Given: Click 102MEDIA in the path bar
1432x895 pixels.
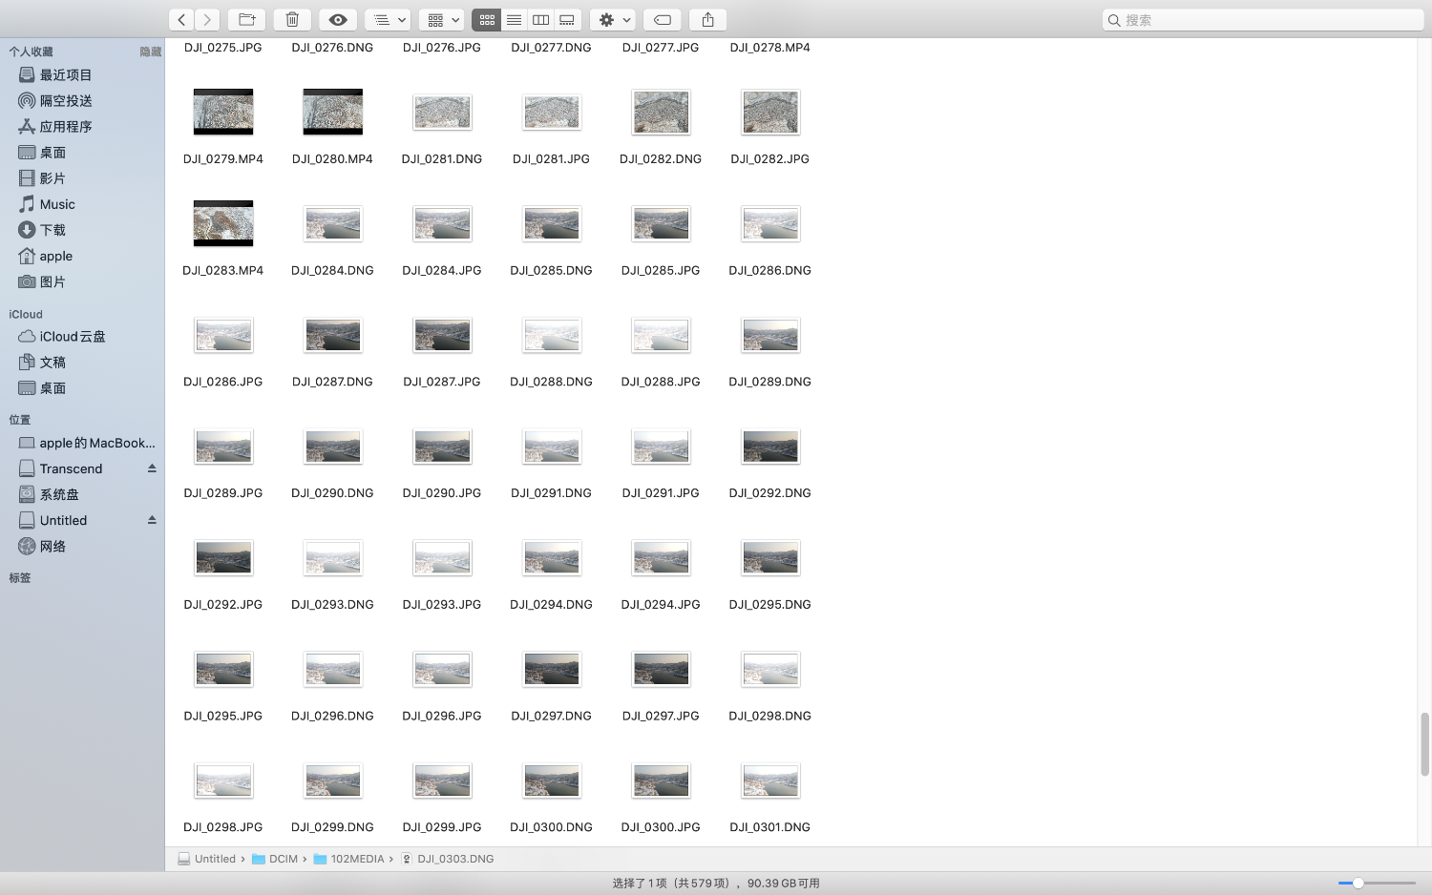Looking at the screenshot, I should pyautogui.click(x=357, y=859).
